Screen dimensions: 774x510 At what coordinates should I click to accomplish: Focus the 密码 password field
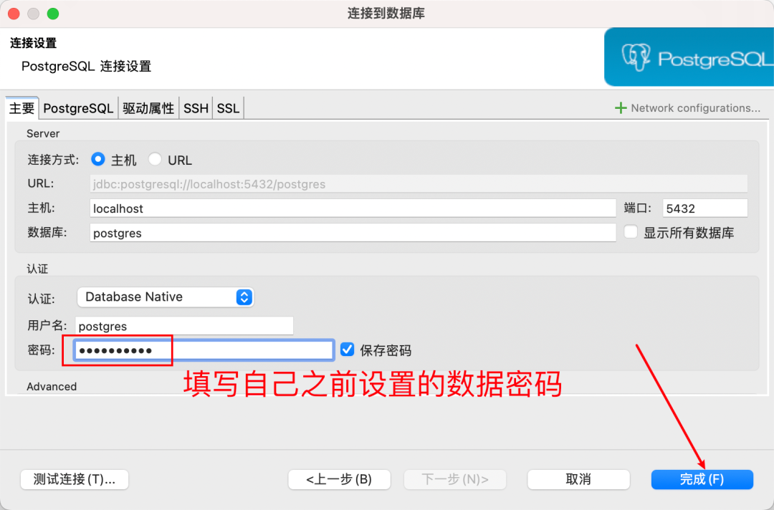(x=204, y=350)
